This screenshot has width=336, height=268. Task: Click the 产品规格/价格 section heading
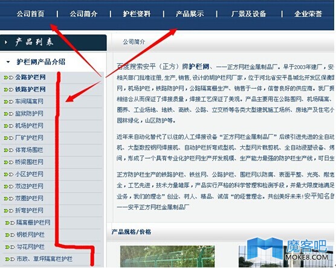(x=131, y=232)
